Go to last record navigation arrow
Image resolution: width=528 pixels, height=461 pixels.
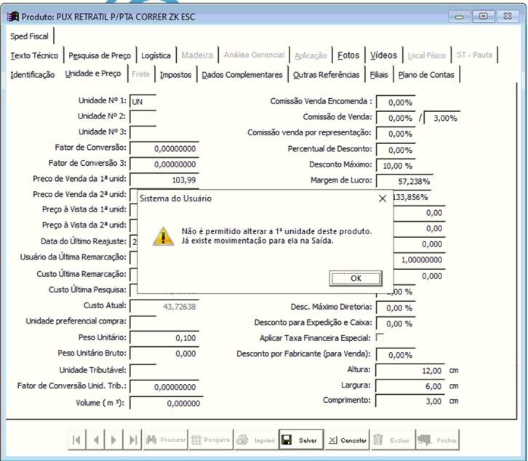click(132, 440)
